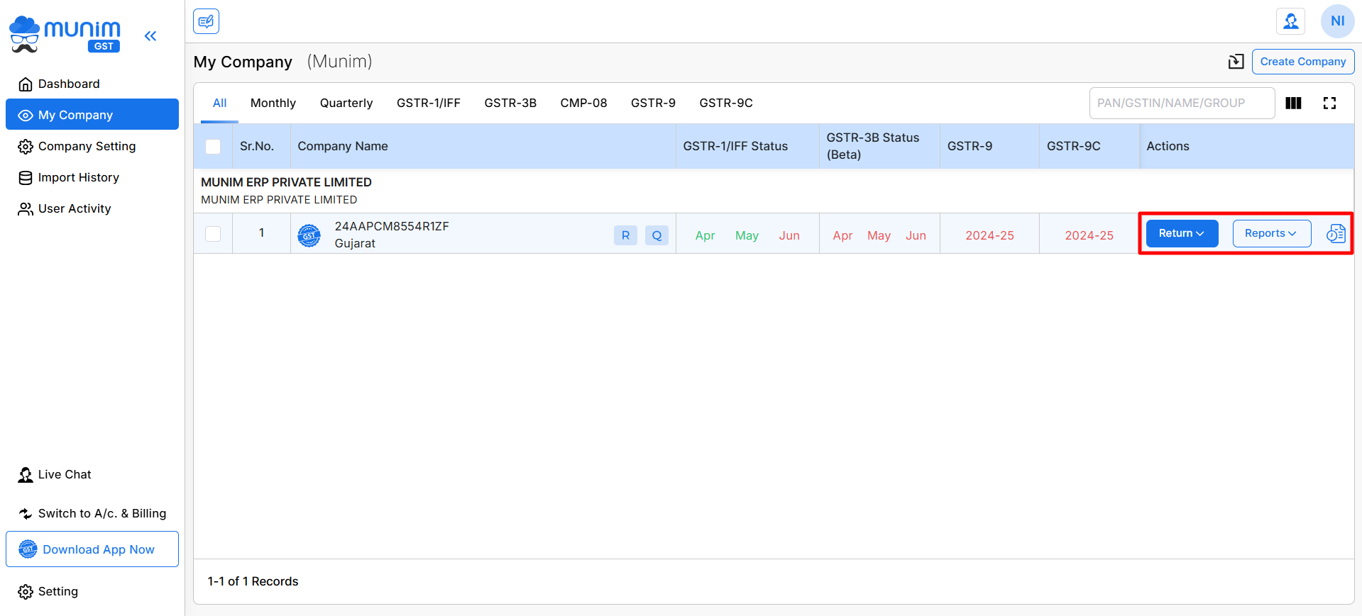This screenshot has width=1362, height=616.
Task: Open My Company in sidebar
Action: [x=92, y=115]
